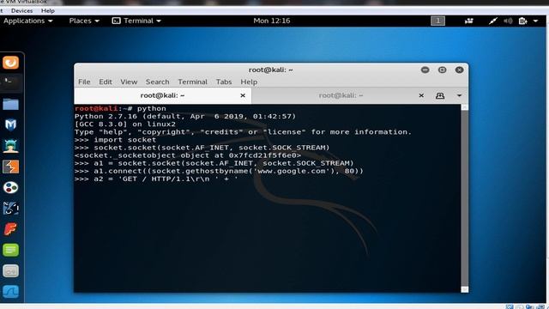Open the clock calendar Mon 12:16

click(x=272, y=21)
